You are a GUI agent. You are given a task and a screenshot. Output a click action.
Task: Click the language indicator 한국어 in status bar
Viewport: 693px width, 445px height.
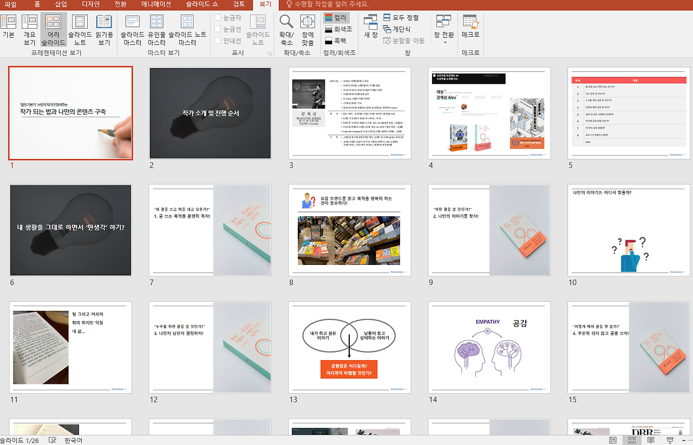73,440
